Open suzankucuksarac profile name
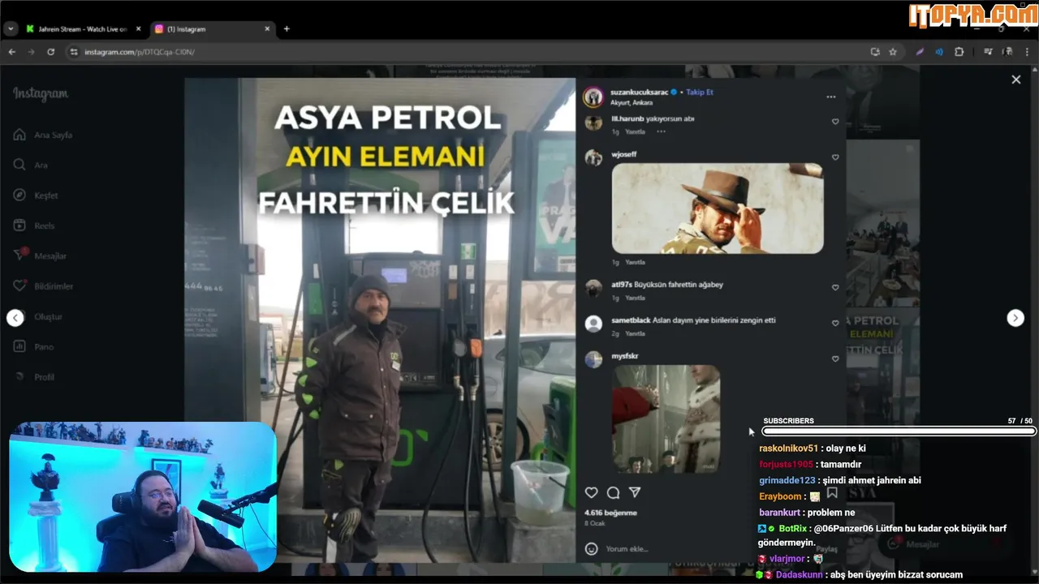 (x=639, y=92)
